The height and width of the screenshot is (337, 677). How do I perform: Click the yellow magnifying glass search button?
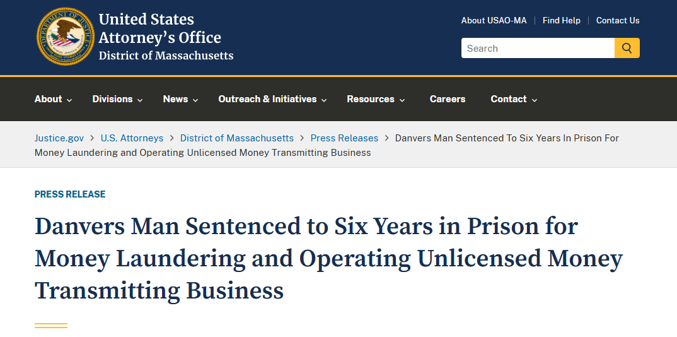[627, 48]
